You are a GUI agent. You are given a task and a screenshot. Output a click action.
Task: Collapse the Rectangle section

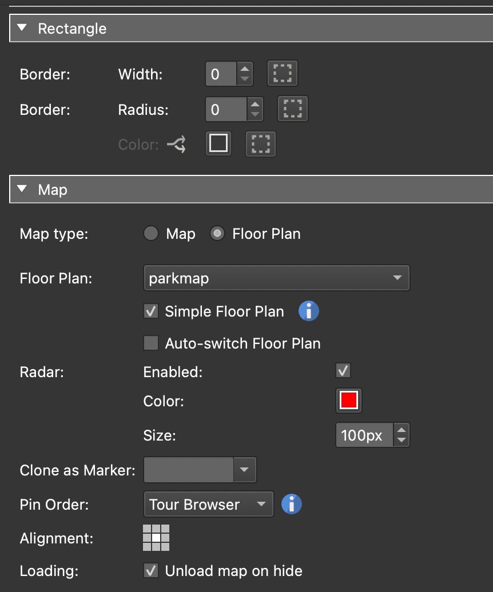pyautogui.click(x=22, y=28)
